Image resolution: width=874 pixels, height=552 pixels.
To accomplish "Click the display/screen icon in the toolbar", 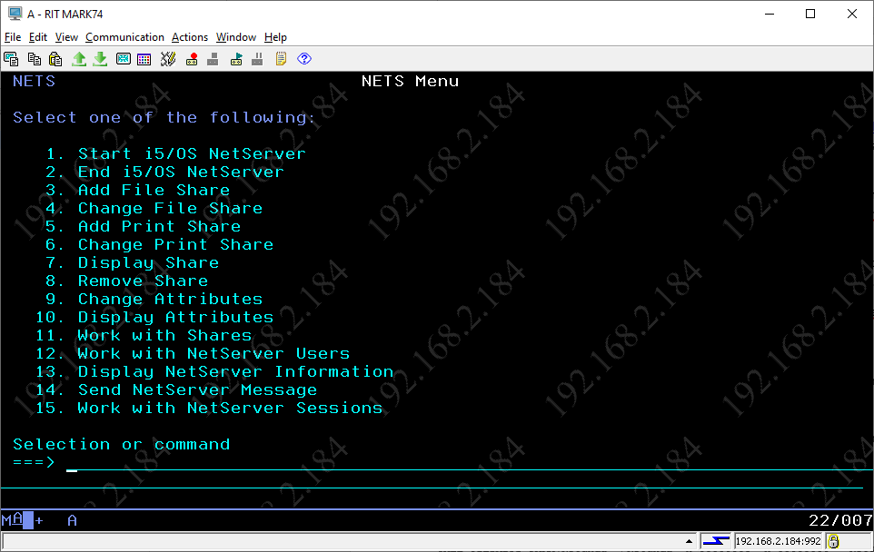I will (123, 59).
